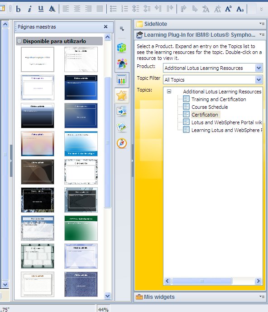Select the Certification topic

[205, 115]
